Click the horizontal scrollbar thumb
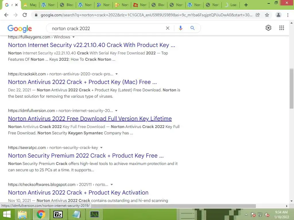The height and width of the screenshot is (220, 294). click(173, 206)
